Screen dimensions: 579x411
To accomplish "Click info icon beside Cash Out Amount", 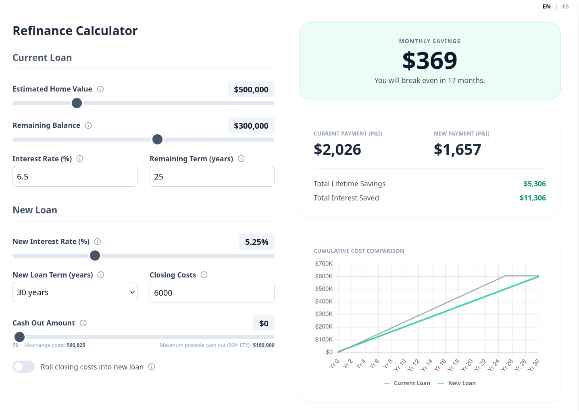I will point(83,323).
